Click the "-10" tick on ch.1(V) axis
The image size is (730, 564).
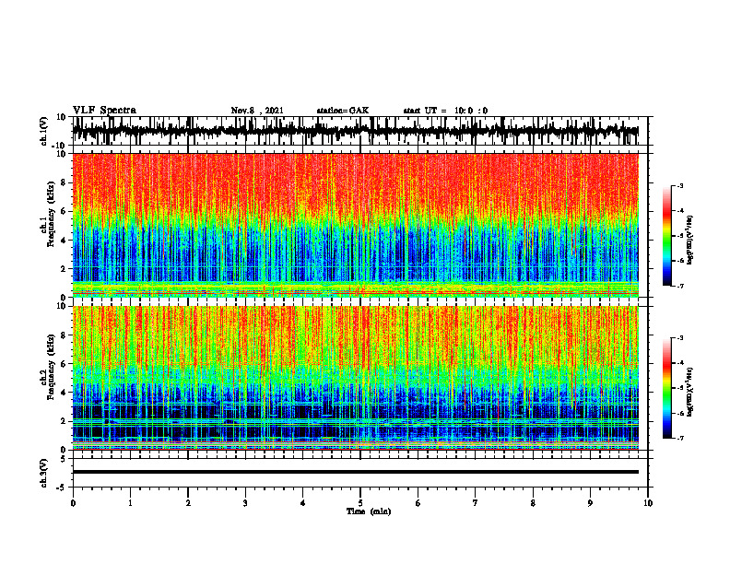pos(60,145)
